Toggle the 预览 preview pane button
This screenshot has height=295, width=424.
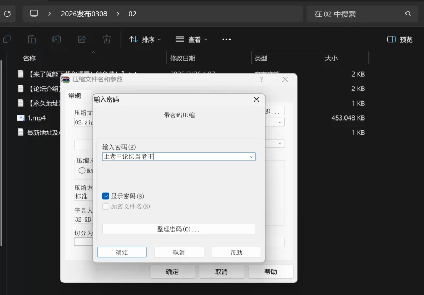pos(400,39)
